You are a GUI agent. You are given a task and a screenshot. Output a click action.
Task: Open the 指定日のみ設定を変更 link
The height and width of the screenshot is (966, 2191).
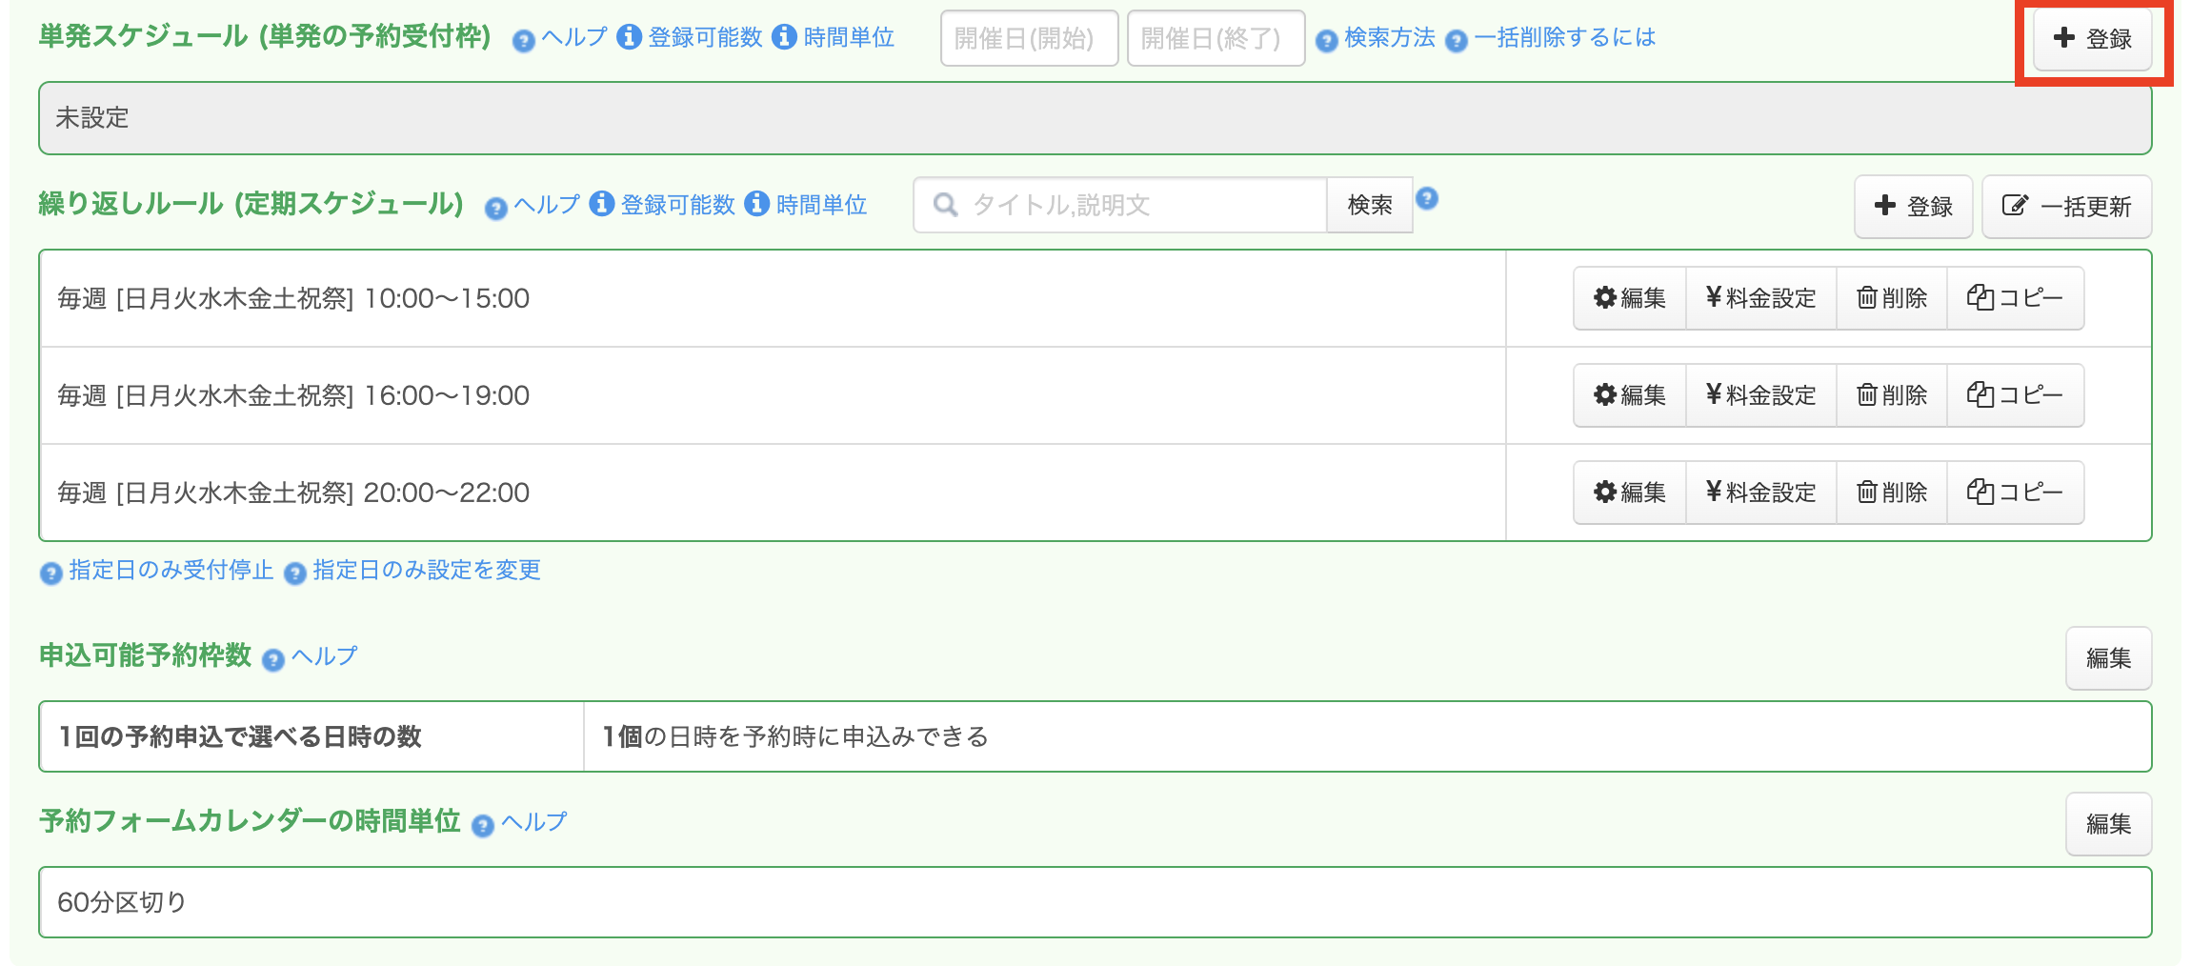point(426,570)
